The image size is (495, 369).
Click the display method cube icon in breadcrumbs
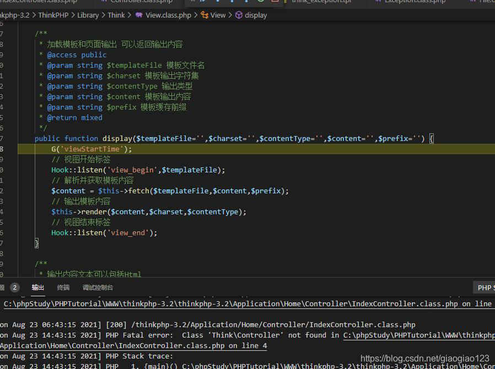pyautogui.click(x=239, y=15)
